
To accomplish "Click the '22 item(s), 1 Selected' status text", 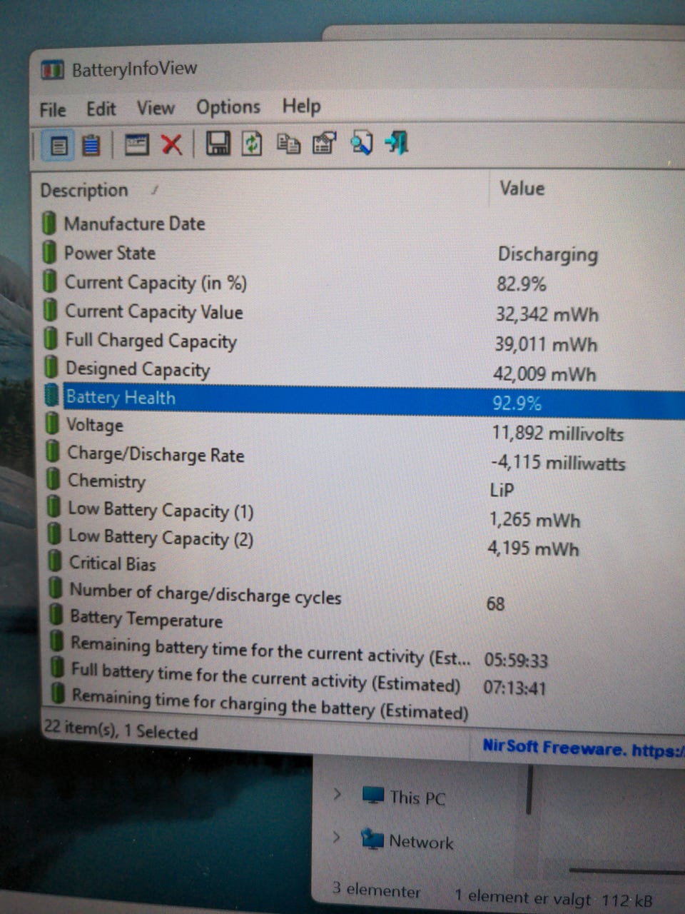I will tap(121, 730).
